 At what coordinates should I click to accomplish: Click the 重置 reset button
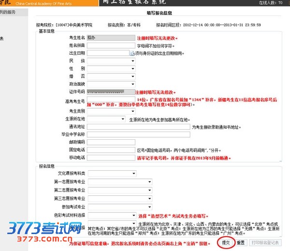point(241,243)
